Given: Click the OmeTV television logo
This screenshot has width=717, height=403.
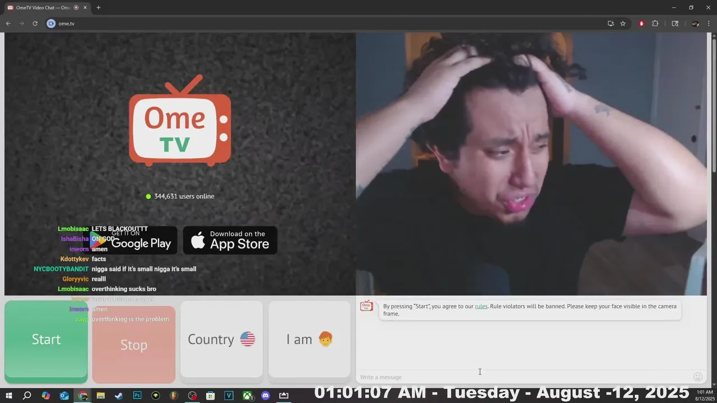Looking at the screenshot, I should click(x=180, y=120).
